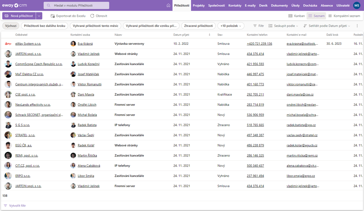The width and height of the screenshot is (364, 211).
Task: Sort by the Stav column header
Action: (220, 35)
